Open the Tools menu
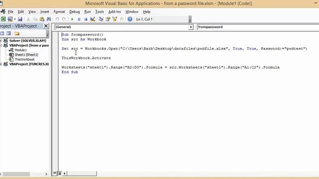 point(100,12)
